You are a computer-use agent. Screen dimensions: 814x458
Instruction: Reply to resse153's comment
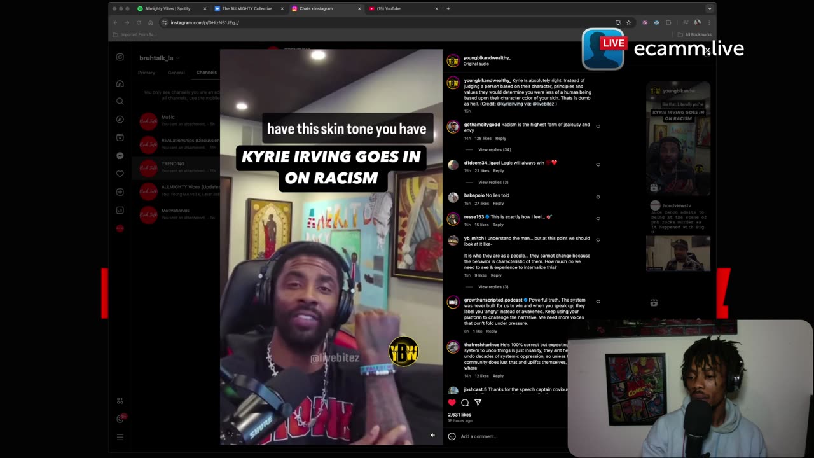[x=498, y=225]
